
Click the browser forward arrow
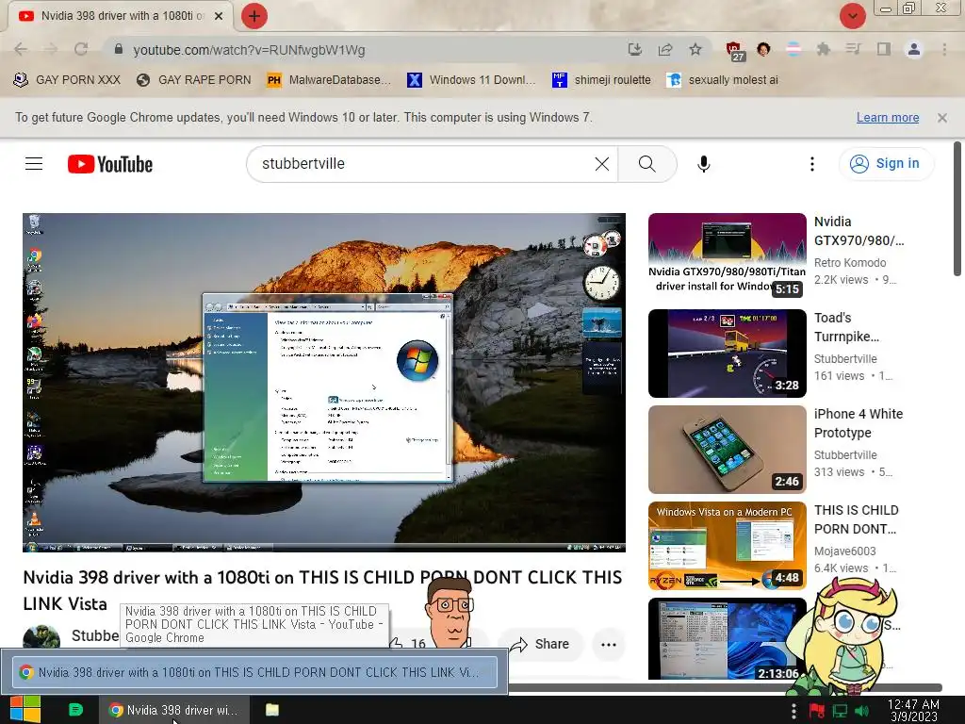51,49
